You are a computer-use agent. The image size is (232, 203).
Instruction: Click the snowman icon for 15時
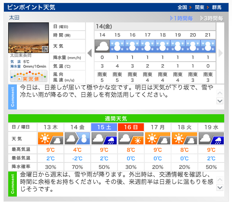click(118, 46)
